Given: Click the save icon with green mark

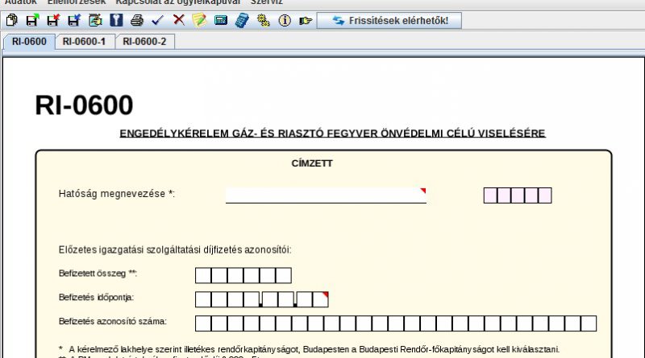Looking at the screenshot, I should coord(32,20).
